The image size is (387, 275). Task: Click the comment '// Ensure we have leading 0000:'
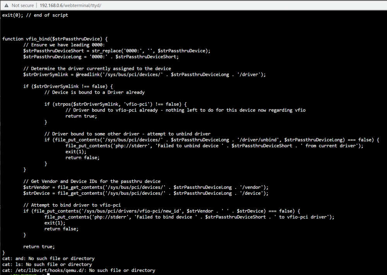[64, 44]
